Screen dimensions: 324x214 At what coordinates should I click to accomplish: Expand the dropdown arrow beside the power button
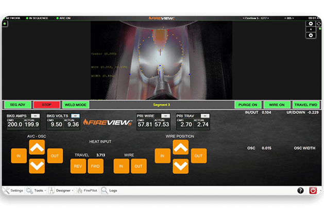[320, 190]
